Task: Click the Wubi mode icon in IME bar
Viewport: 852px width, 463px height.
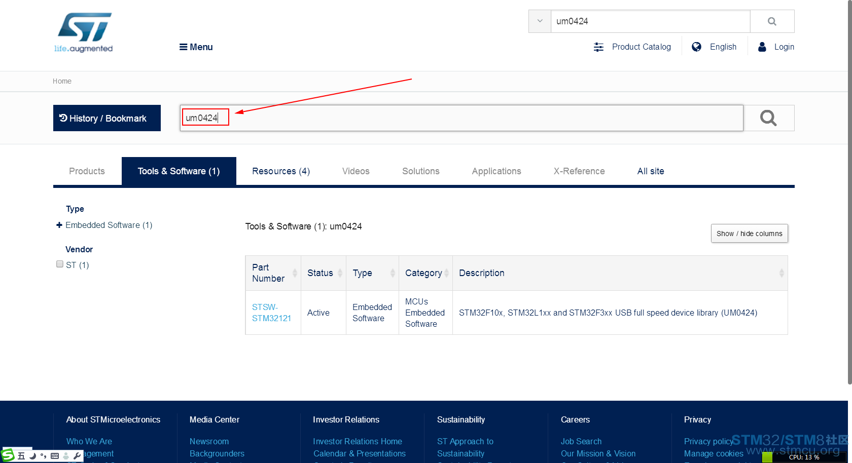Action: pos(21,456)
